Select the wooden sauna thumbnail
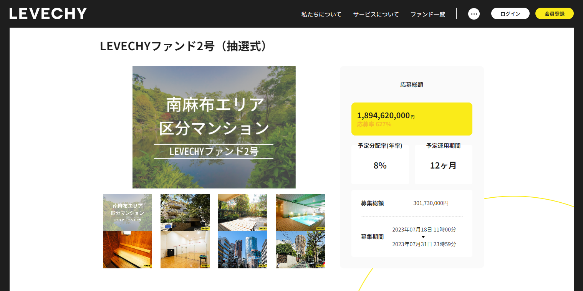Viewport: 583px width, 291px height. tap(128, 250)
